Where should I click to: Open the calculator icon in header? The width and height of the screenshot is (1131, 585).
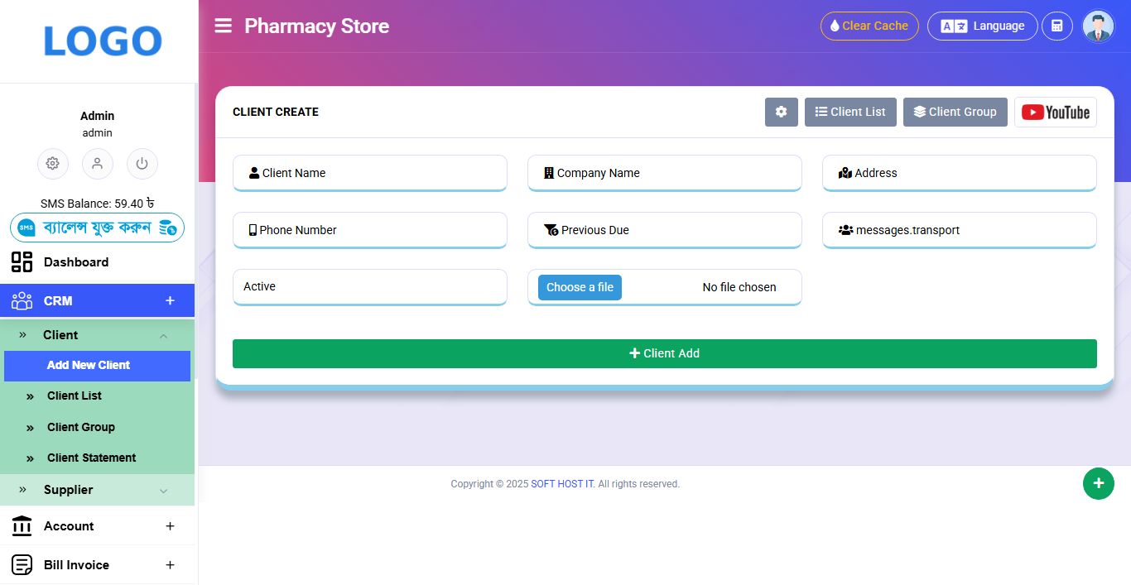coord(1056,26)
